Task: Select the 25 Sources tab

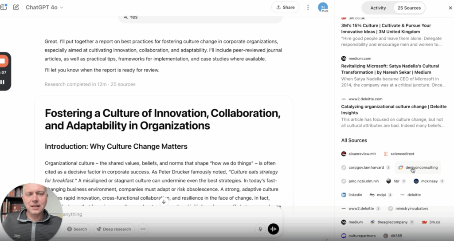Action: pyautogui.click(x=409, y=8)
